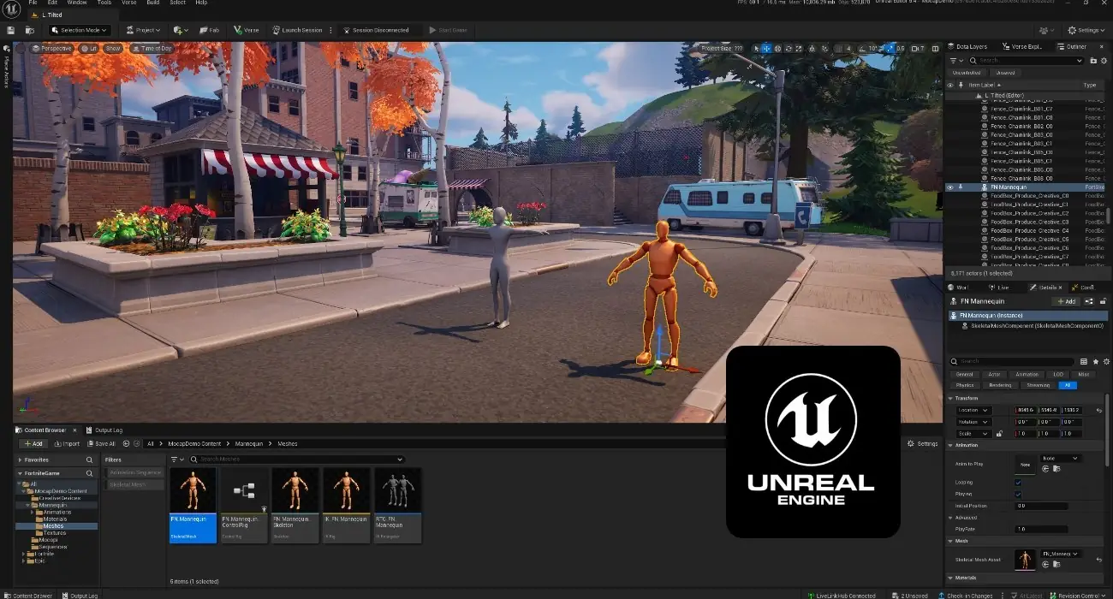Open the Help menu
Viewport: 1113px width, 599px height.
[201, 3]
